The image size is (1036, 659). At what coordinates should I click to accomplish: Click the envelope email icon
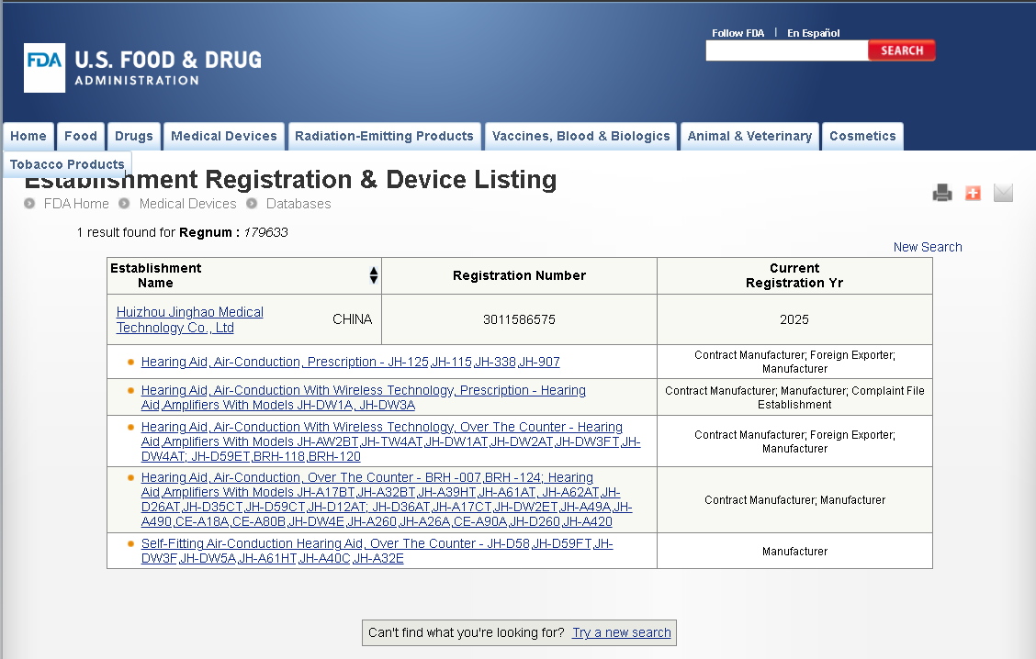1003,193
